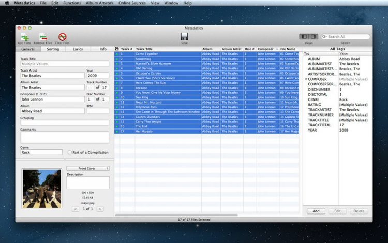The image size is (388, 243).
Task: Enable Part of a Compilation checkbox
Action: point(70,152)
